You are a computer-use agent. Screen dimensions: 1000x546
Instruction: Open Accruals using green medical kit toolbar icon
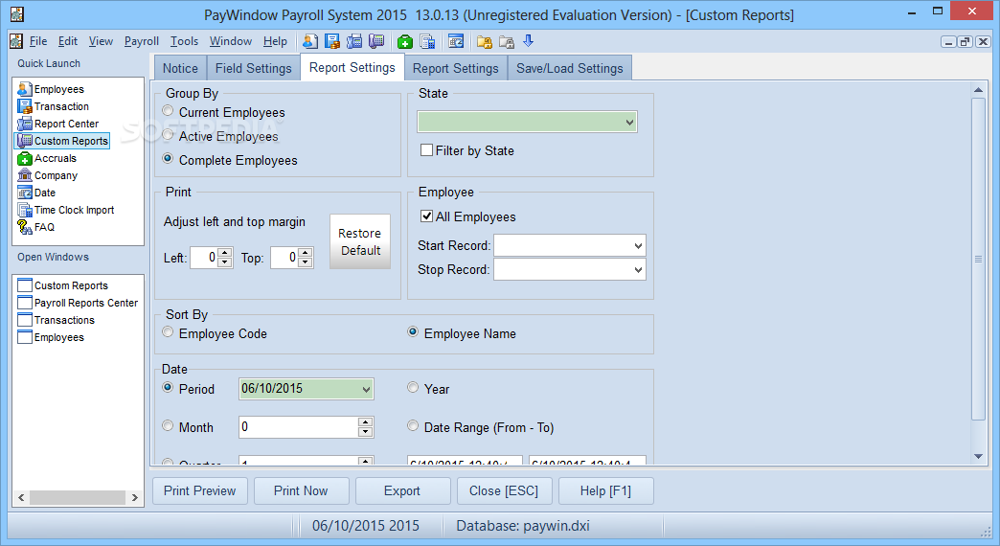(405, 41)
